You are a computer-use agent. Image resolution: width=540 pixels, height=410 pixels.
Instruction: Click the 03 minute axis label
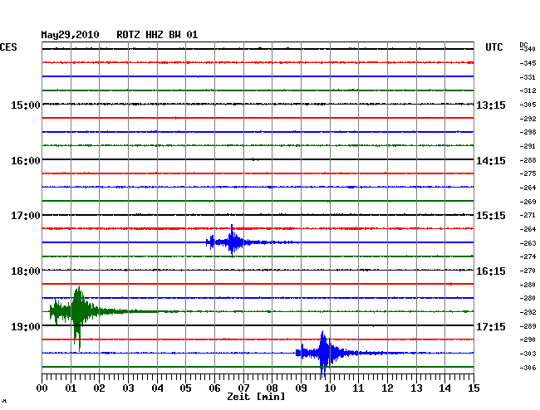(x=128, y=388)
